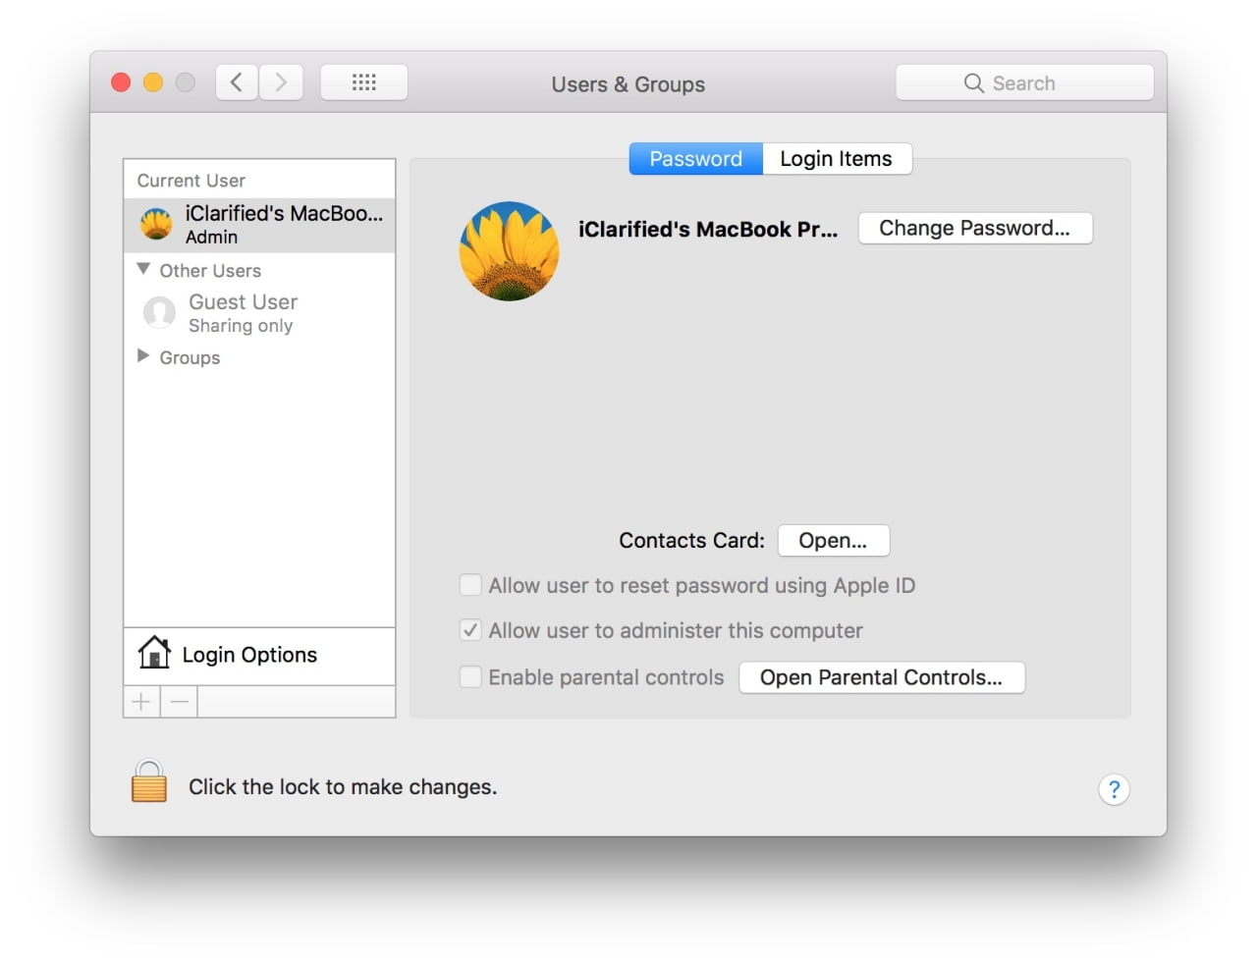Click the Show All grid icon
The height and width of the screenshot is (965, 1257).
(x=363, y=82)
